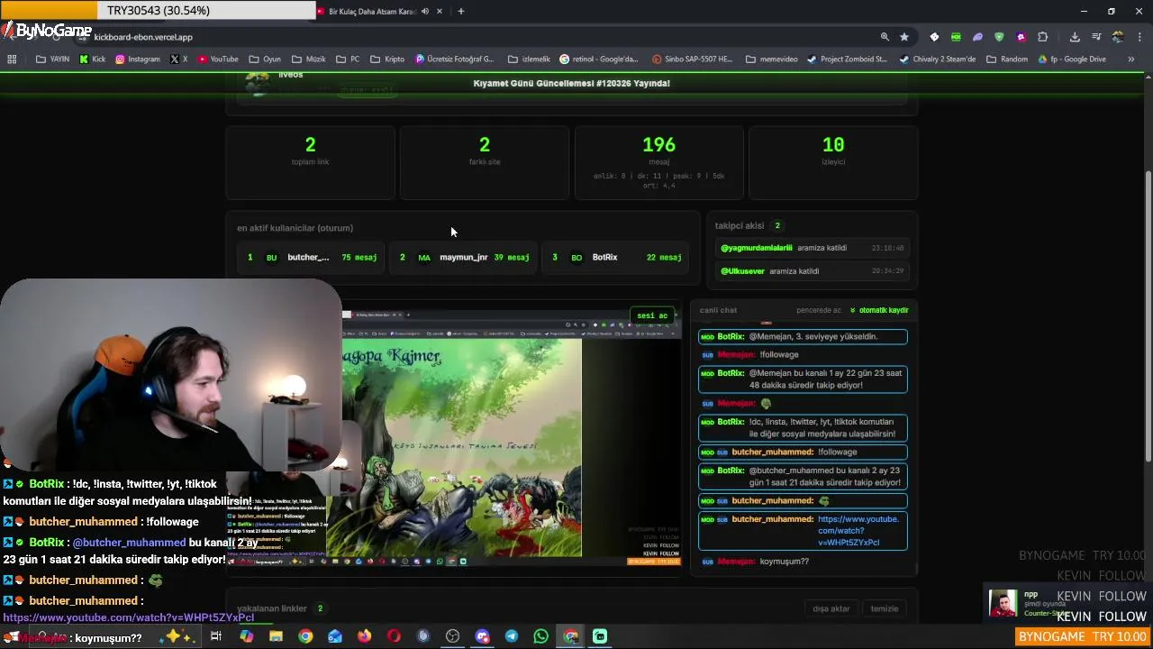Viewport: 1153px width, 649px height.
Task: Click the zoom magnifier in address bar
Action: [x=885, y=37]
